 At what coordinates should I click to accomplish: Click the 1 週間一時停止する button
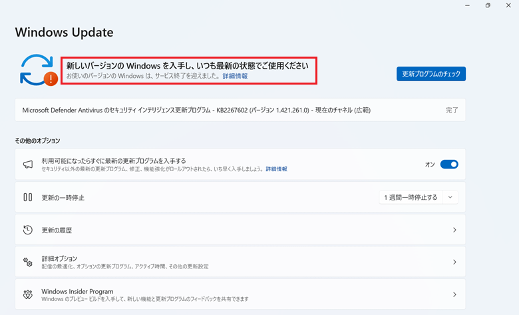click(411, 197)
